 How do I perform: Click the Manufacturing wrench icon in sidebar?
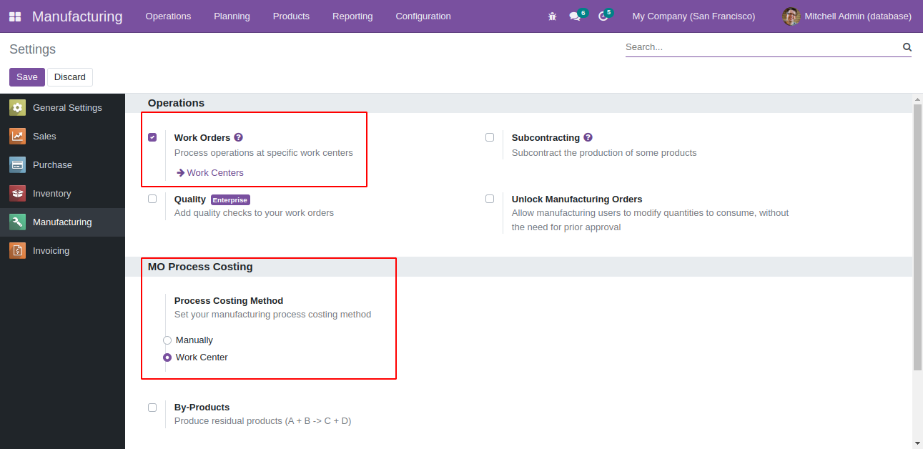click(x=17, y=222)
